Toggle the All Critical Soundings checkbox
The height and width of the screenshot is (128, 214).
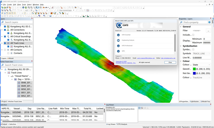(x=5, y=36)
